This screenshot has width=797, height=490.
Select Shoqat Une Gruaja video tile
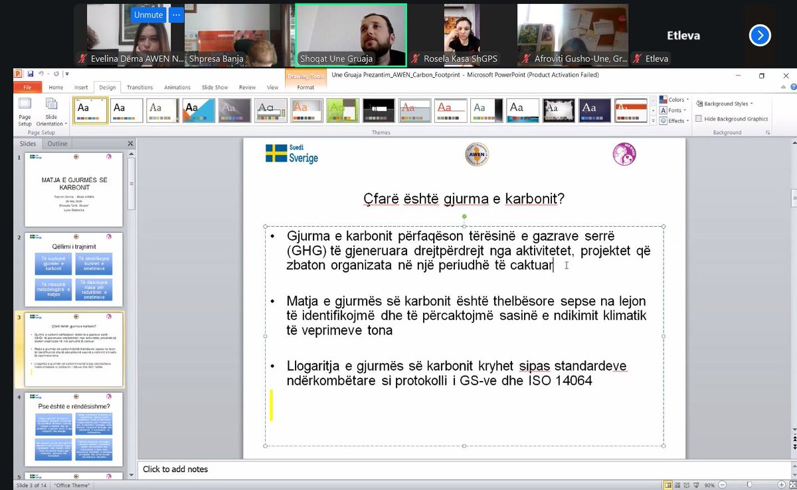[351, 35]
